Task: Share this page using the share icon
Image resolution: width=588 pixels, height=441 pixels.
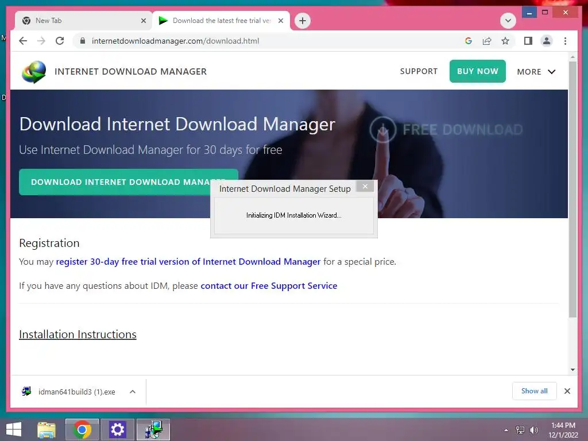Action: 487,41
